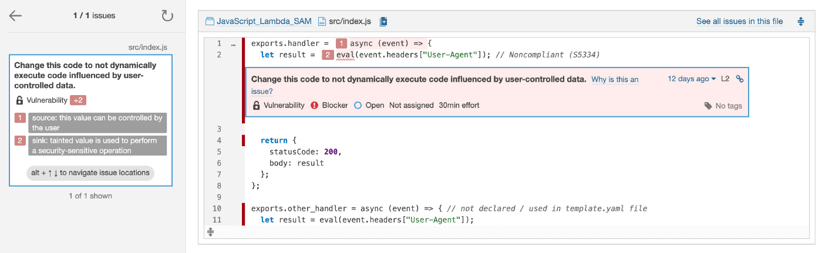Click the expand lines icon below line 11
Screen dimensions: 822x253
[x=211, y=232]
